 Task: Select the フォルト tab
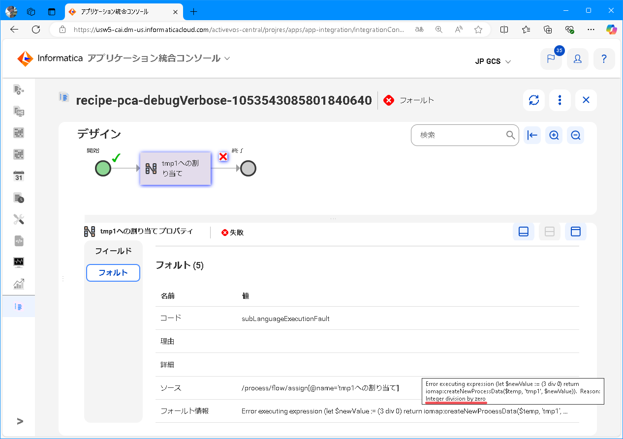pos(113,273)
